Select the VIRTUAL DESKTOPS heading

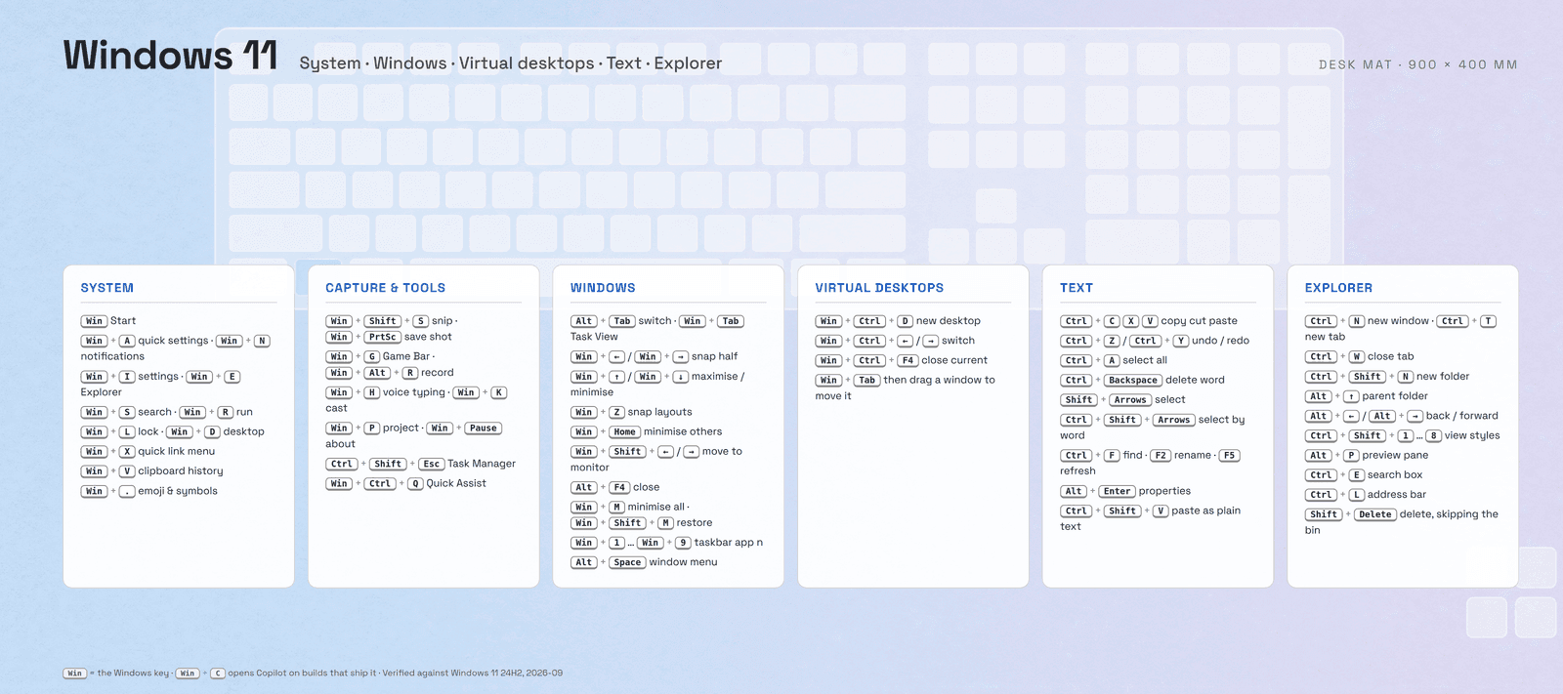point(879,288)
